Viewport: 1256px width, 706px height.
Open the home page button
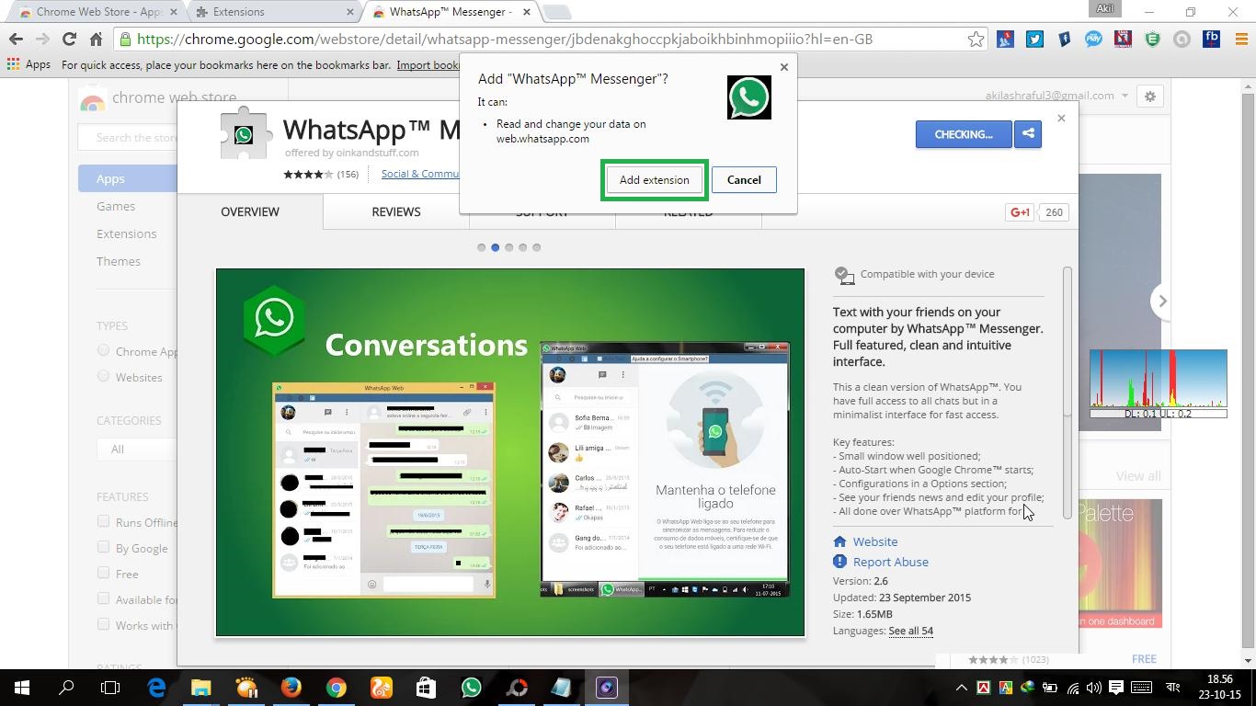point(96,39)
